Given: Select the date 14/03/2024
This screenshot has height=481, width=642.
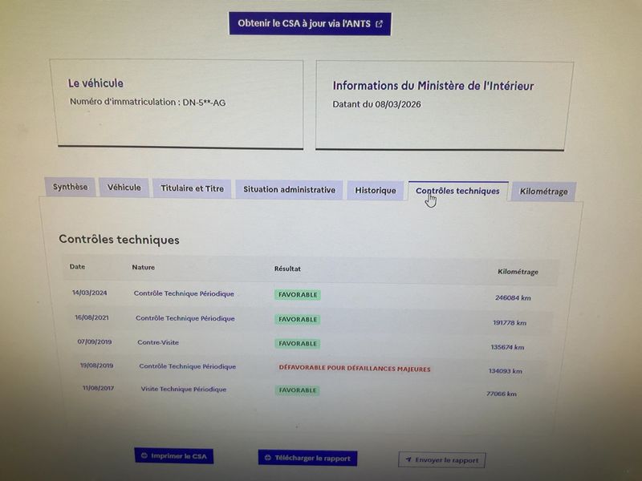Looking at the screenshot, I should coord(90,293).
